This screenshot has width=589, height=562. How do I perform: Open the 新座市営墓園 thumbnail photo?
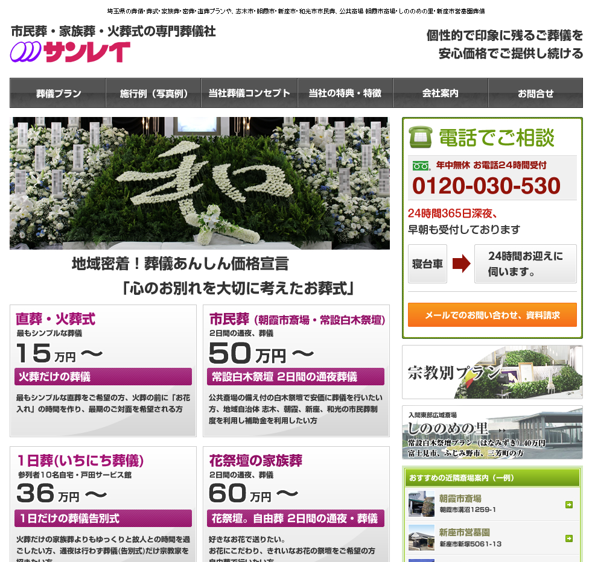421,538
